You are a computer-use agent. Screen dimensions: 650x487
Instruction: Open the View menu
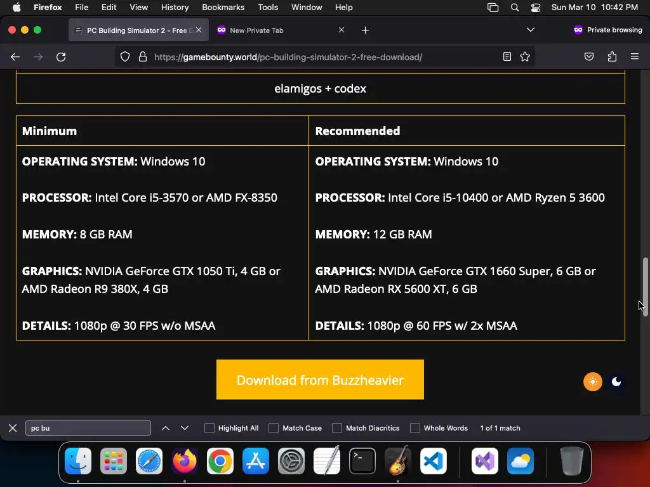[x=138, y=7]
